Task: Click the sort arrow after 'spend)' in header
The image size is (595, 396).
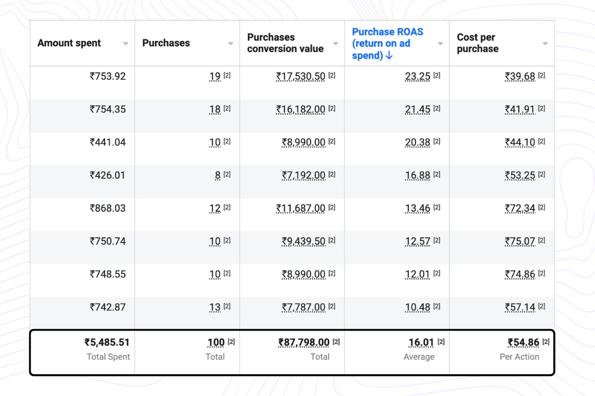Action: pyautogui.click(x=389, y=55)
